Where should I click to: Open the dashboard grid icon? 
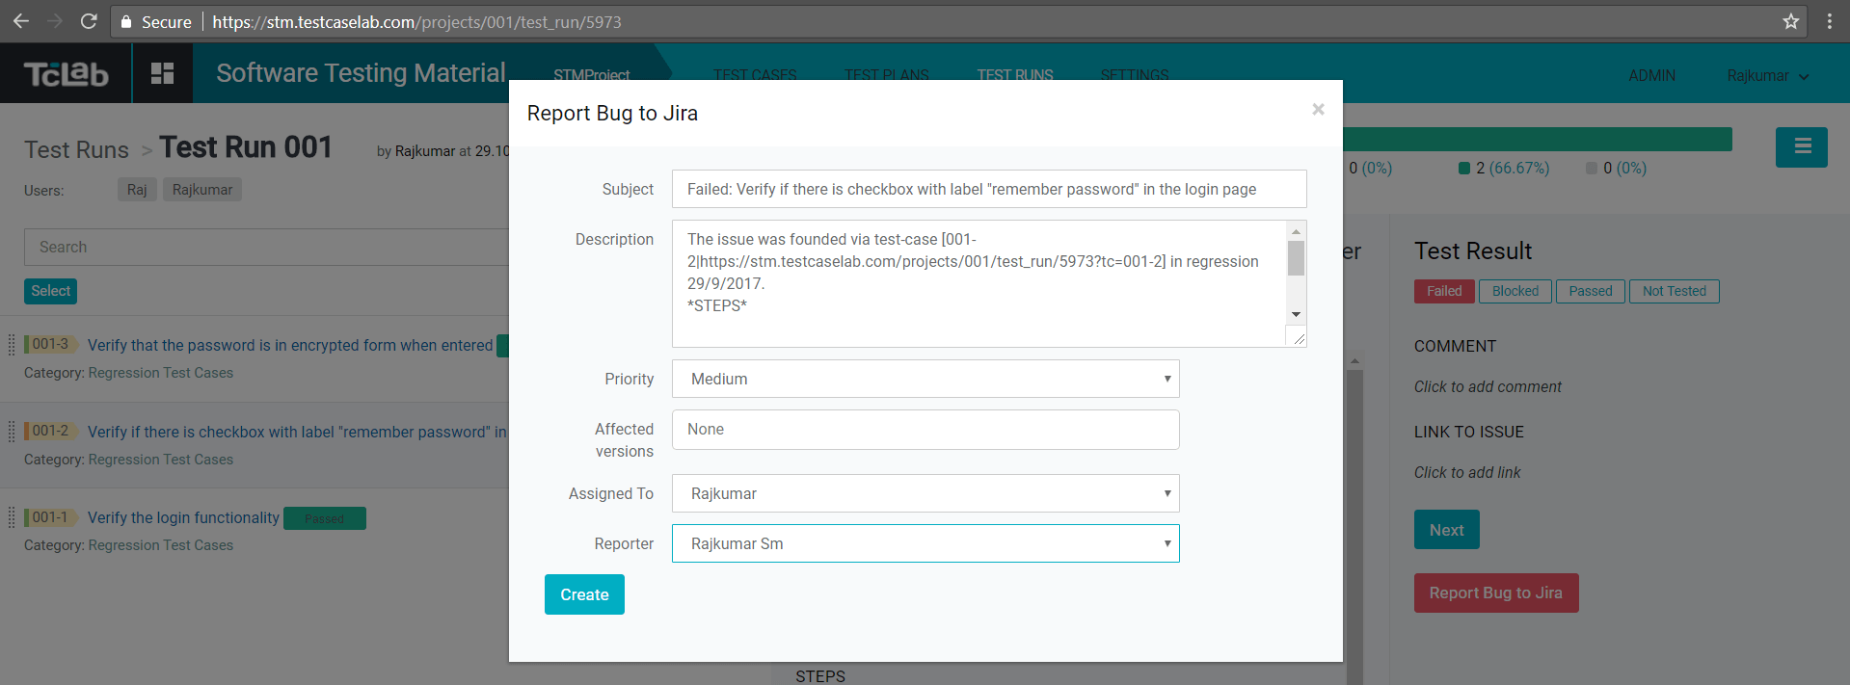(x=162, y=73)
